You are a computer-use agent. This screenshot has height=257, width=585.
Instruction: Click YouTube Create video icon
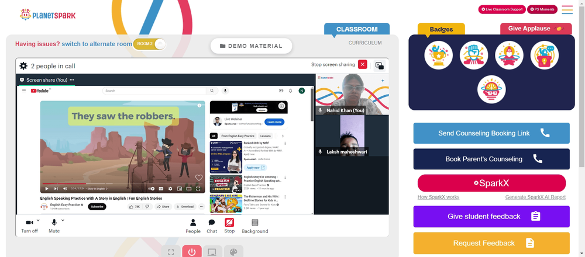pyautogui.click(x=281, y=91)
